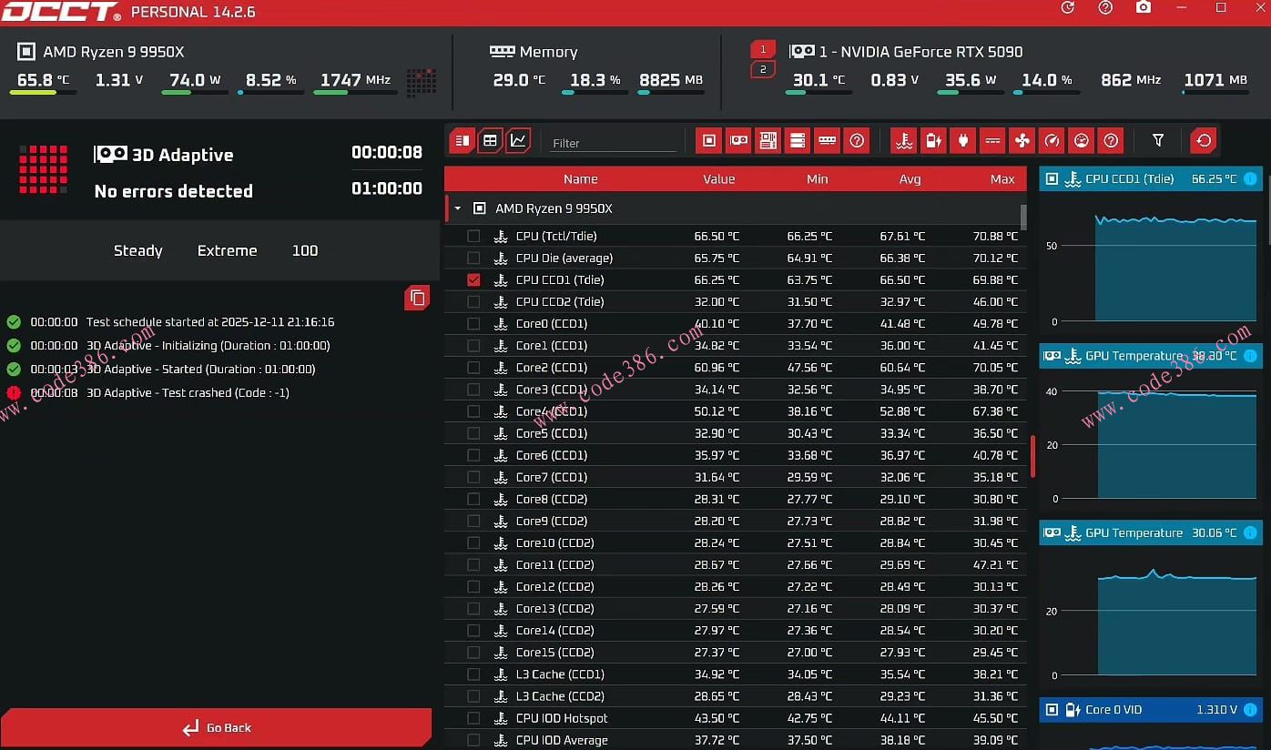The height and width of the screenshot is (750, 1271).
Task: Sort by the Max column header
Action: coord(1002,179)
